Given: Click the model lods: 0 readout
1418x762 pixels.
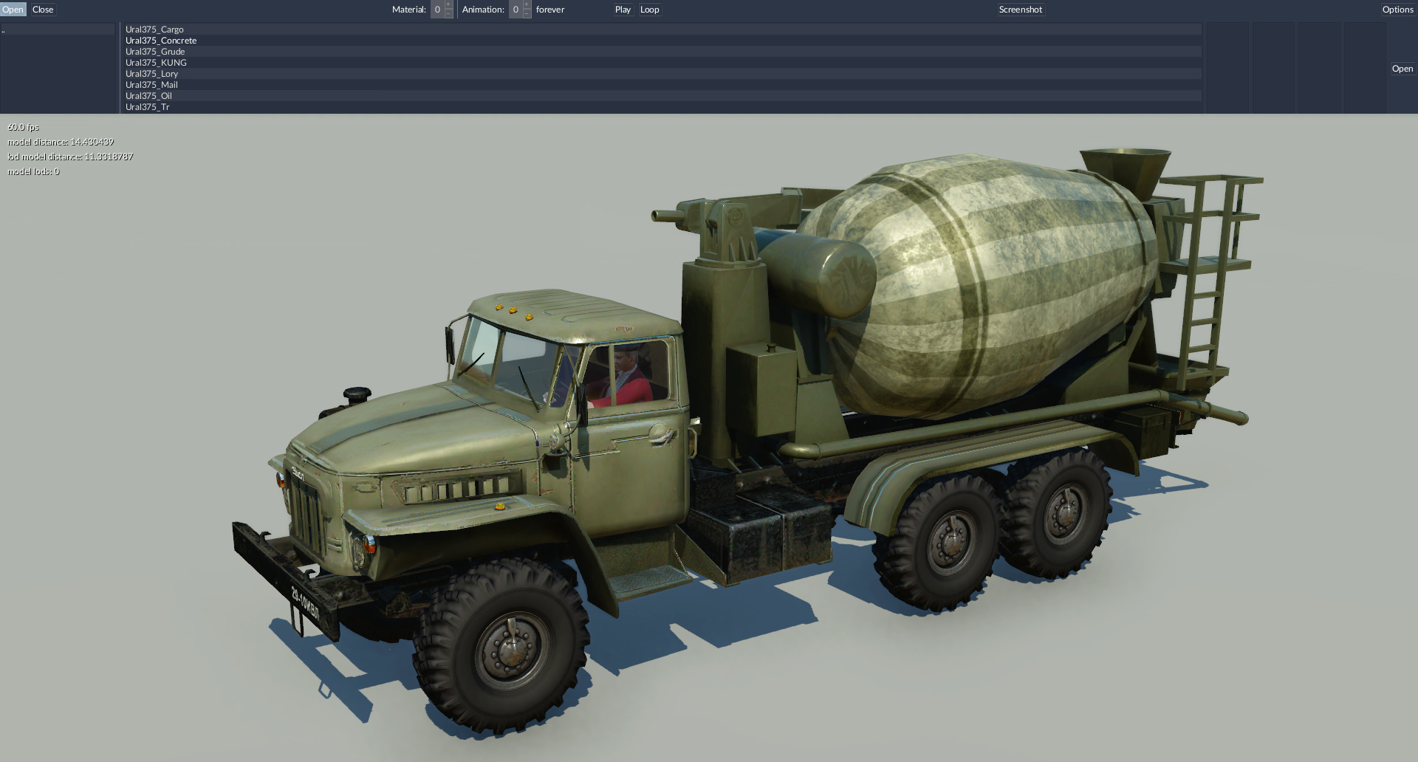Looking at the screenshot, I should [33, 171].
